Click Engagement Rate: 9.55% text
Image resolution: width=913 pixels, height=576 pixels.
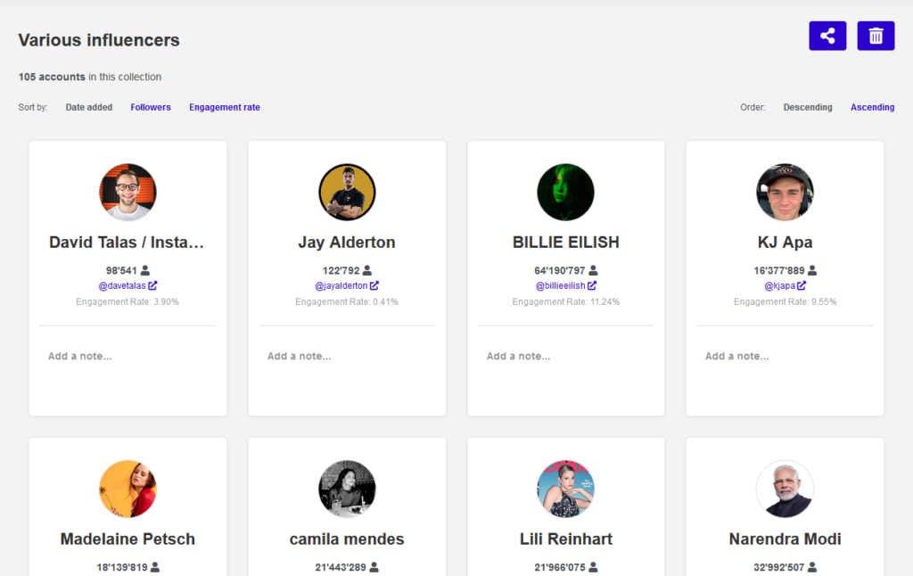785,301
